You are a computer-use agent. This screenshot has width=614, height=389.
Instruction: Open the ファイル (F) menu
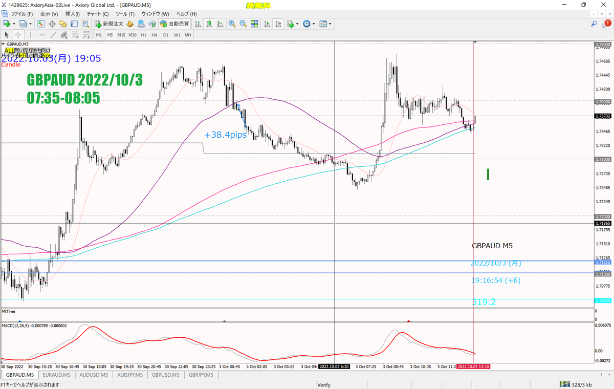(22, 14)
